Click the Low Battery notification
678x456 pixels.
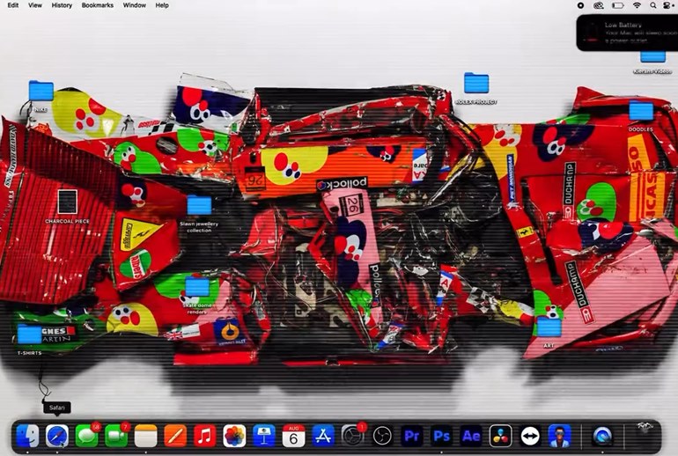click(x=627, y=33)
